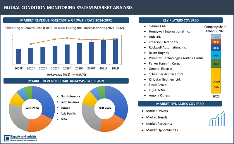Click the AGR(%) legend marker
This screenshot has width=234, height=144.
pyautogui.click(x=74, y=75)
